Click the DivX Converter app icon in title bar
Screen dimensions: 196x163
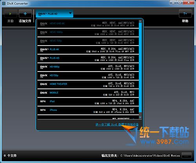[x=4, y=4]
